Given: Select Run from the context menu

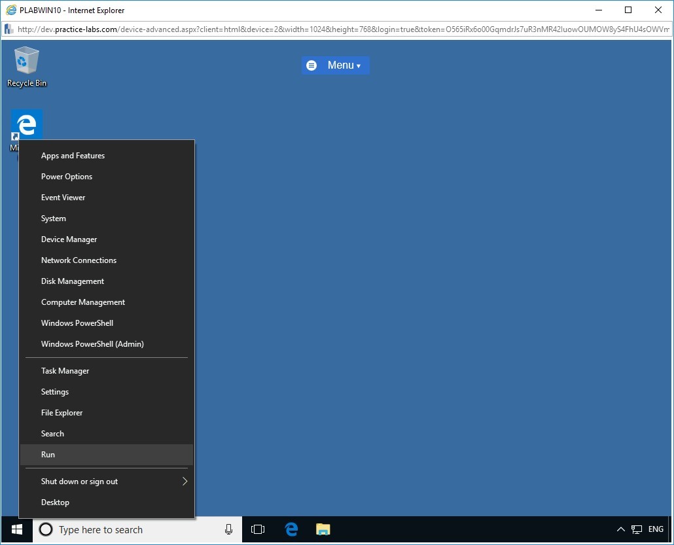Looking at the screenshot, I should [x=48, y=455].
